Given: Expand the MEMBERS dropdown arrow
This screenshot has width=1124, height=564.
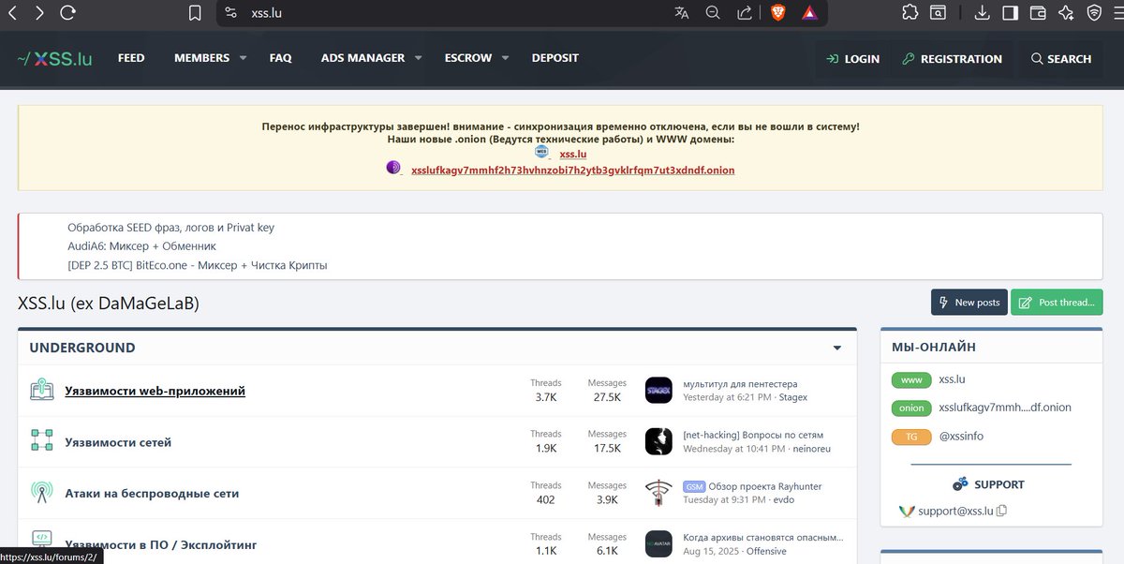Looking at the screenshot, I should click(x=243, y=58).
